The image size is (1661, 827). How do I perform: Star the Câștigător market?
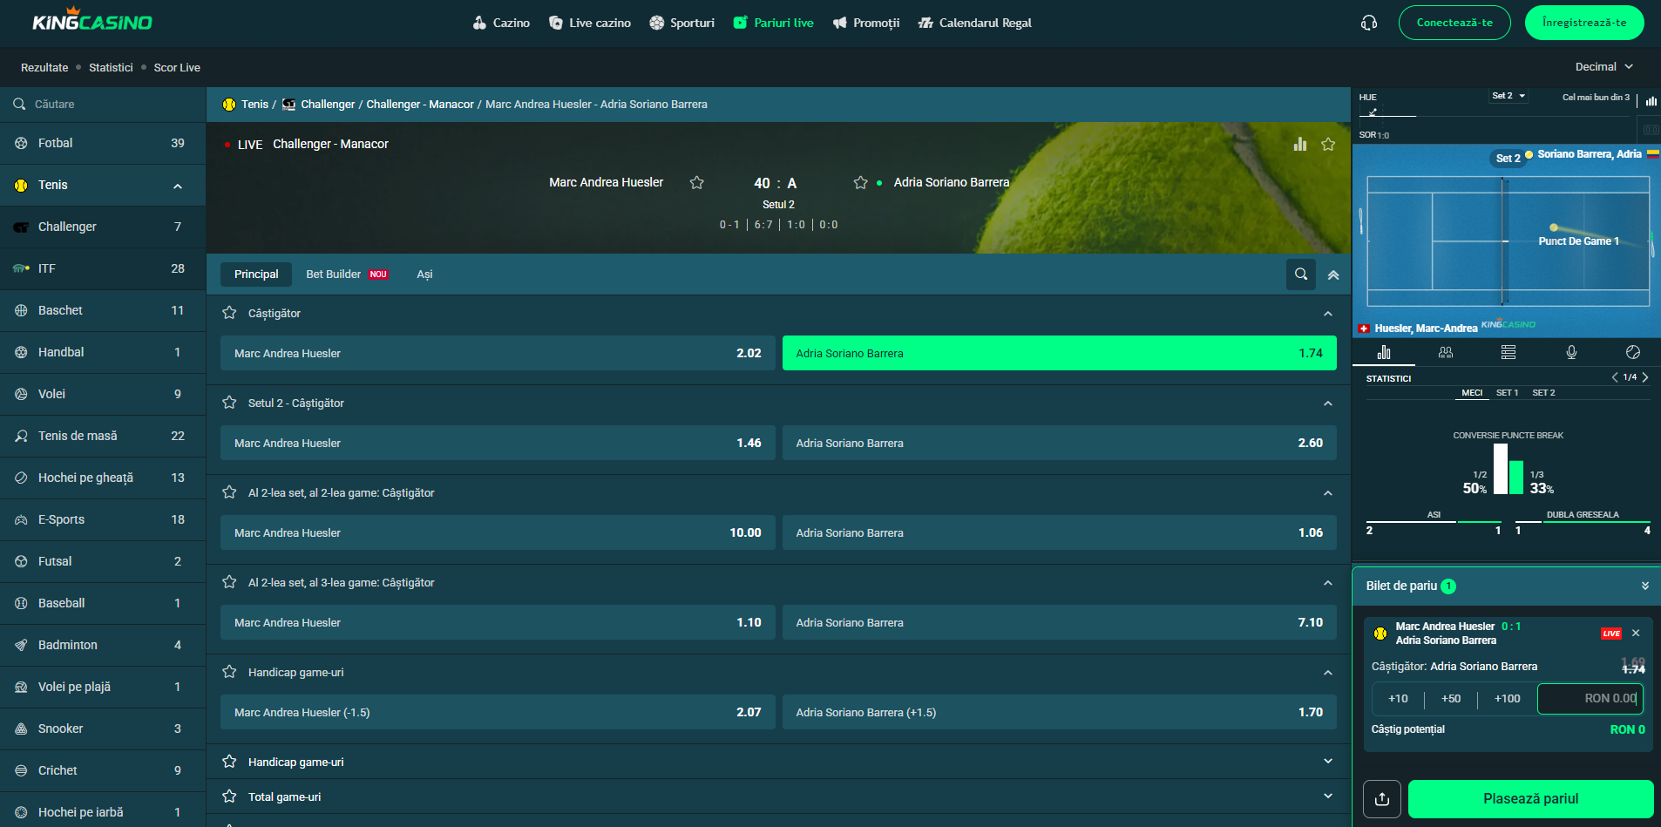click(x=229, y=313)
